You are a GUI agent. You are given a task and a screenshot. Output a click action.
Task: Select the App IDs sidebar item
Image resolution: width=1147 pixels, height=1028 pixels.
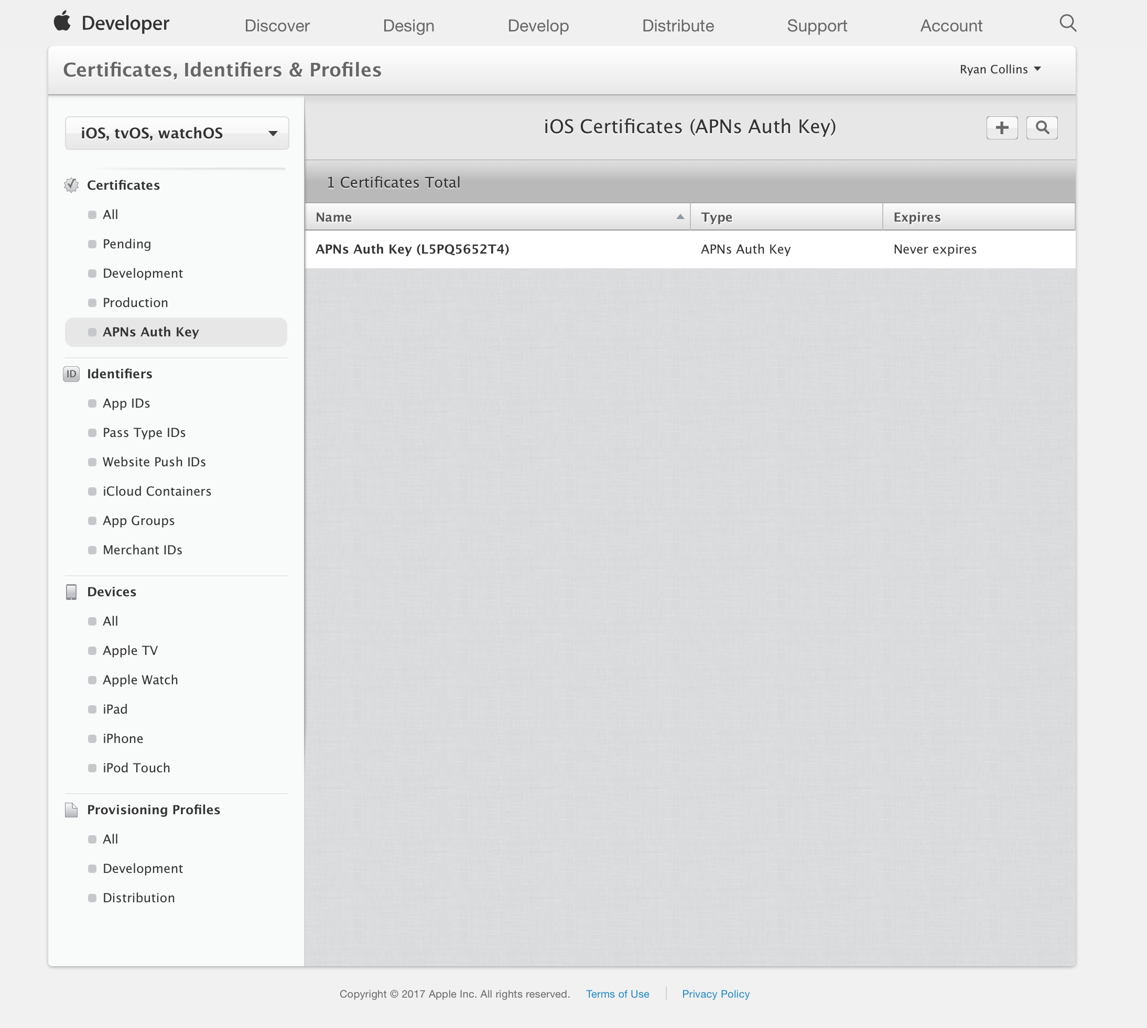coord(126,403)
